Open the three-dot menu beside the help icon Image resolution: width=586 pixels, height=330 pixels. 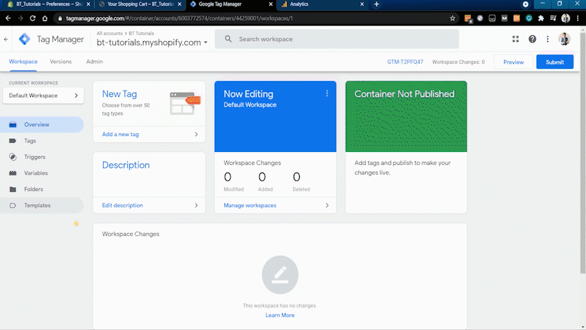tap(547, 39)
